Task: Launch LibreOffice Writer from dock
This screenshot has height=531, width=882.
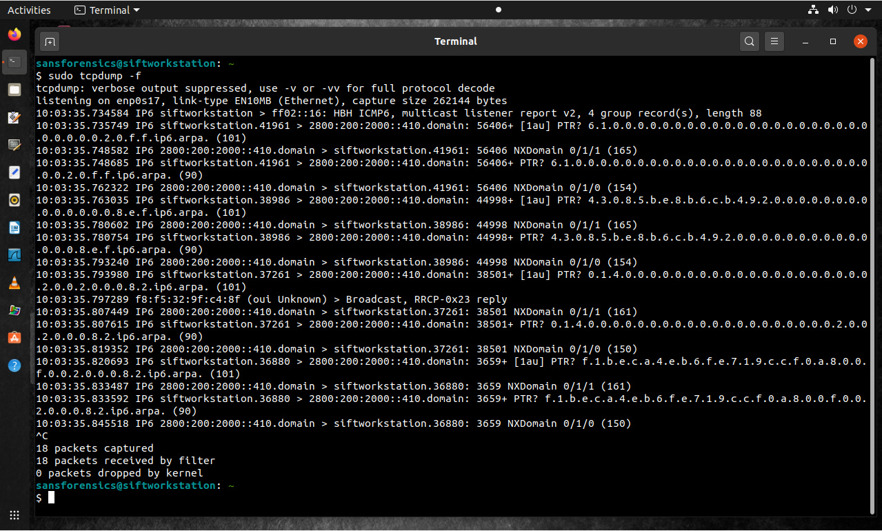Action: (14, 227)
